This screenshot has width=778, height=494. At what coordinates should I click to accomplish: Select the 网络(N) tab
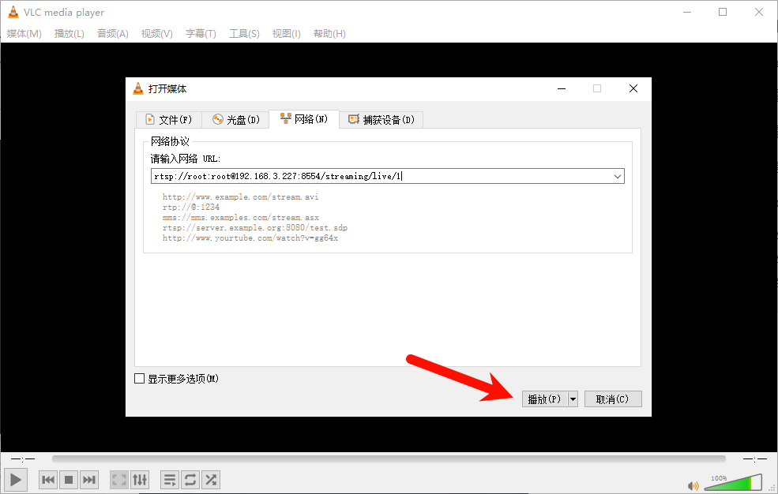coord(304,119)
